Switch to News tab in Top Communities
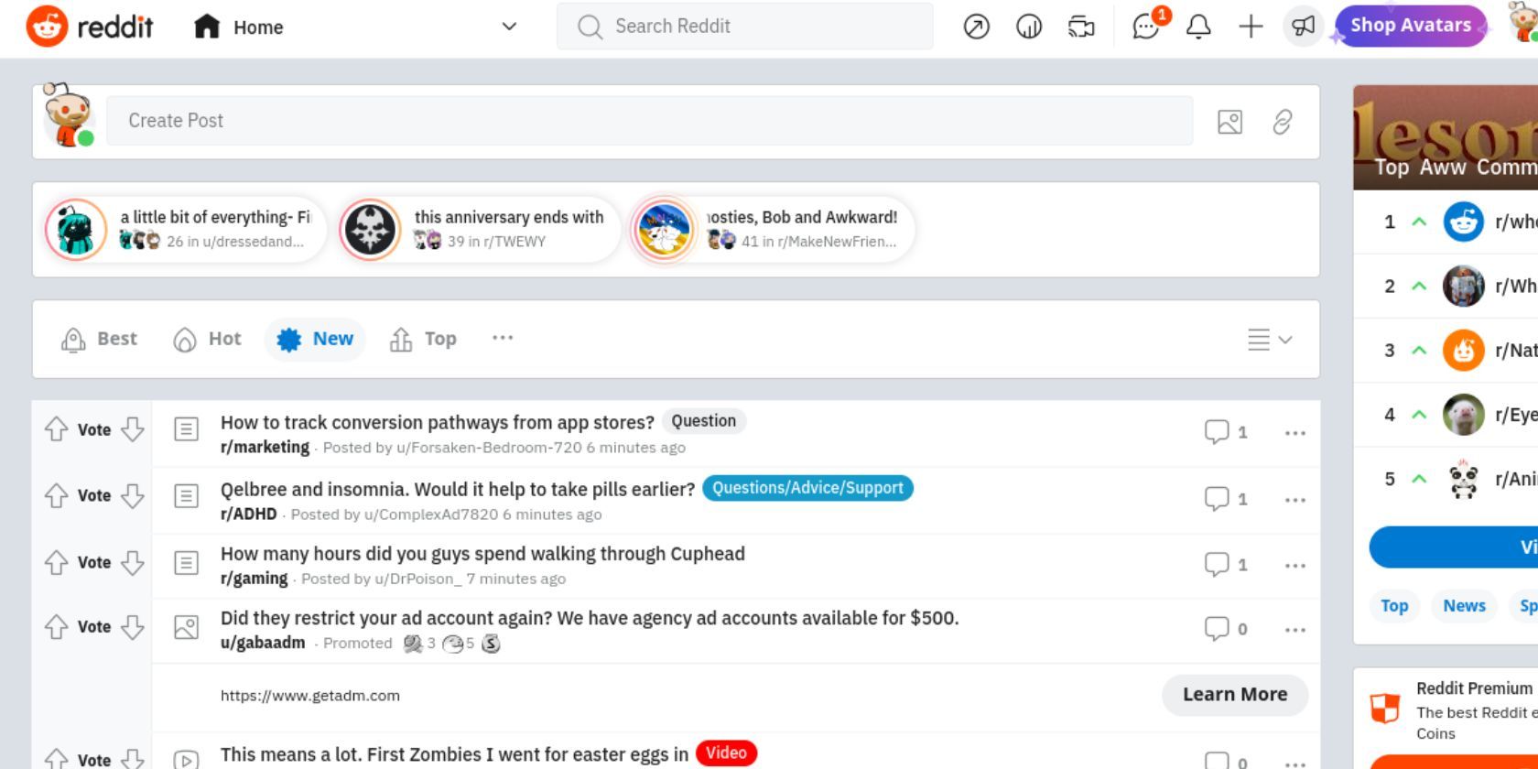The height and width of the screenshot is (769, 1538). 1464,605
